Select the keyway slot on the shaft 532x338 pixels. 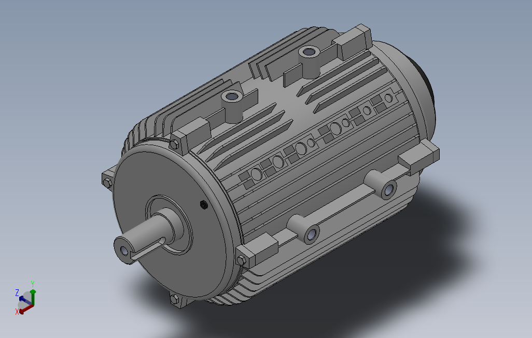point(148,250)
